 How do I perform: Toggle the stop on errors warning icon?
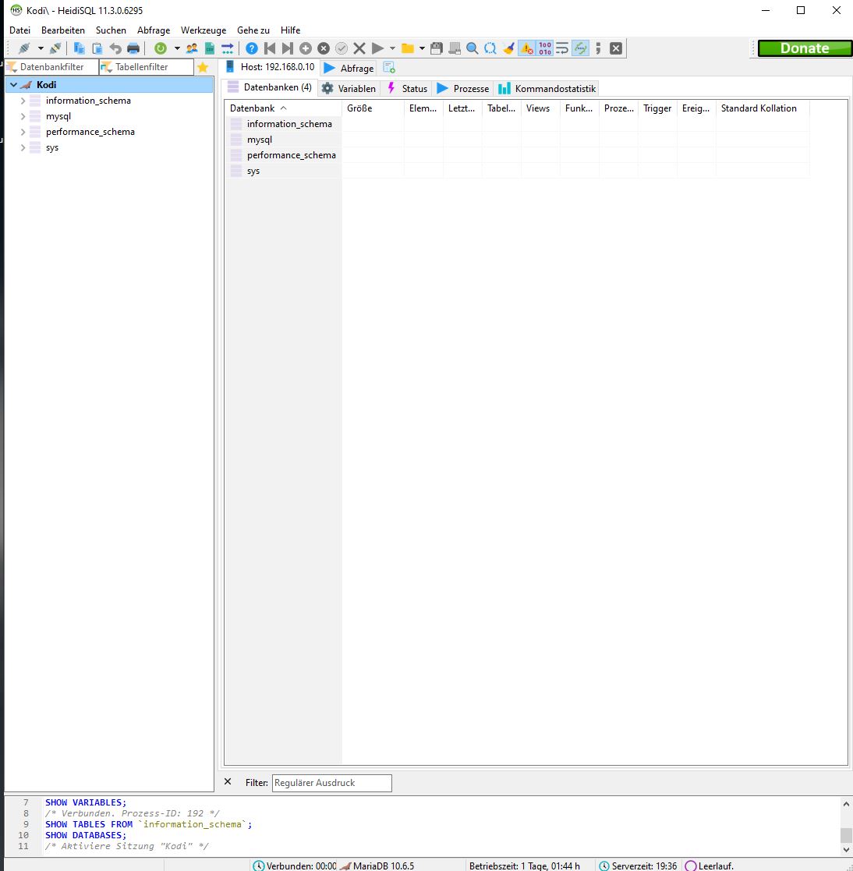526,48
